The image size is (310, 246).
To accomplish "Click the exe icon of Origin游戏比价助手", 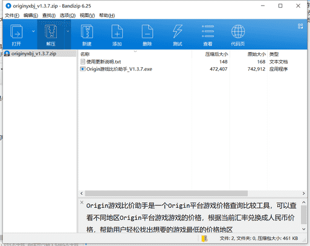I will click(x=83, y=69).
